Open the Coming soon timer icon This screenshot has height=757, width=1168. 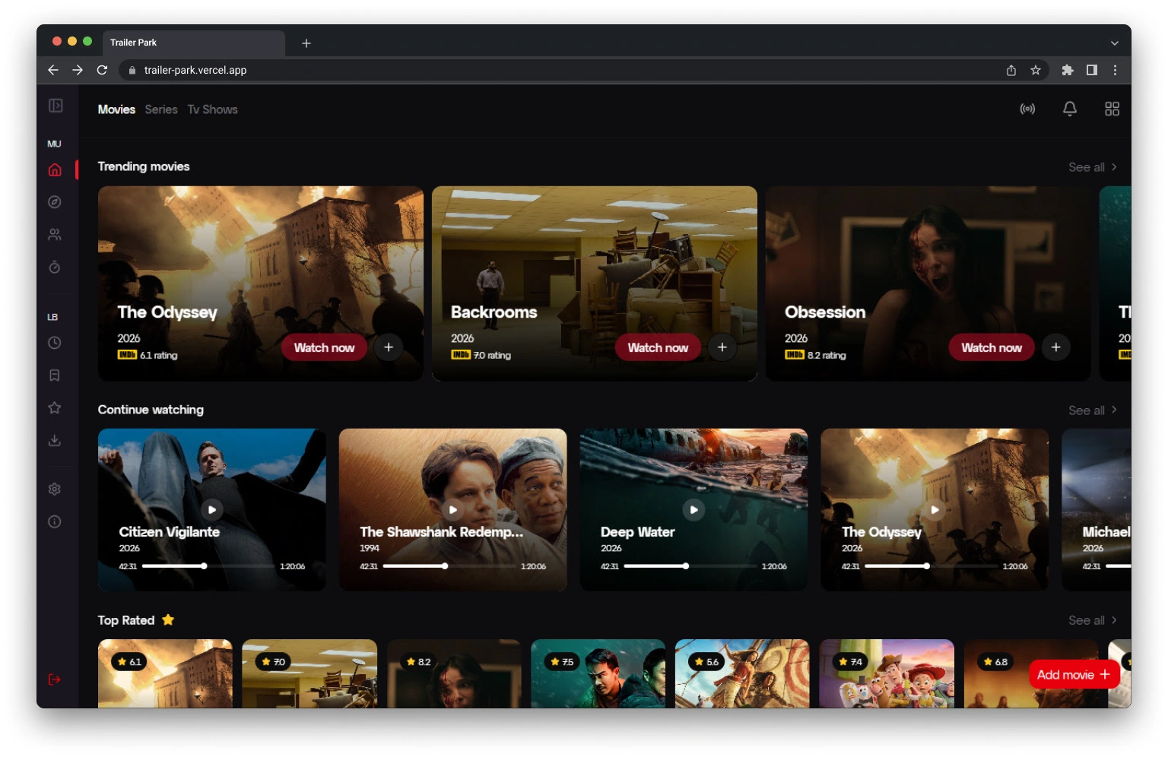(x=55, y=267)
